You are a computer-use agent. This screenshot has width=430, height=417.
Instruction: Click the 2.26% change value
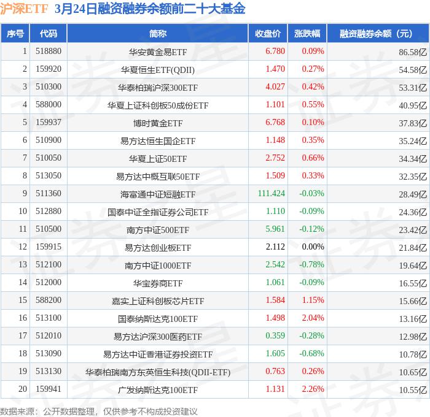(313, 389)
